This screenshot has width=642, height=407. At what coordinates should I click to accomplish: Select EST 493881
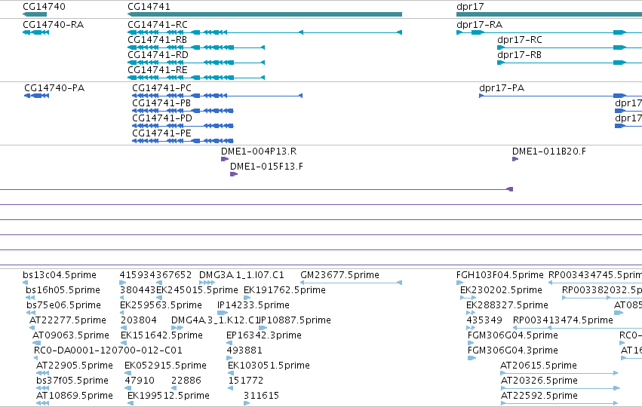click(x=244, y=350)
